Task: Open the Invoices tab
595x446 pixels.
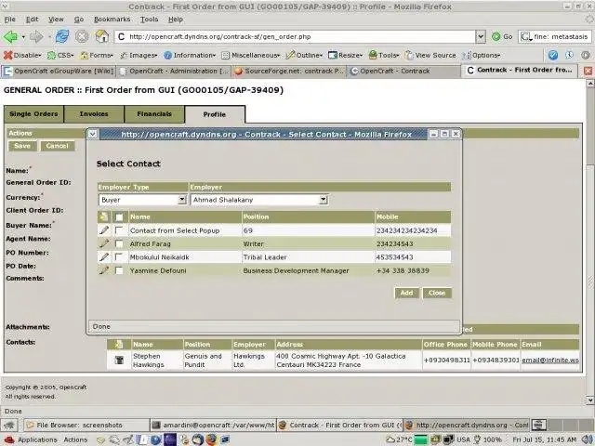Action: point(94,114)
